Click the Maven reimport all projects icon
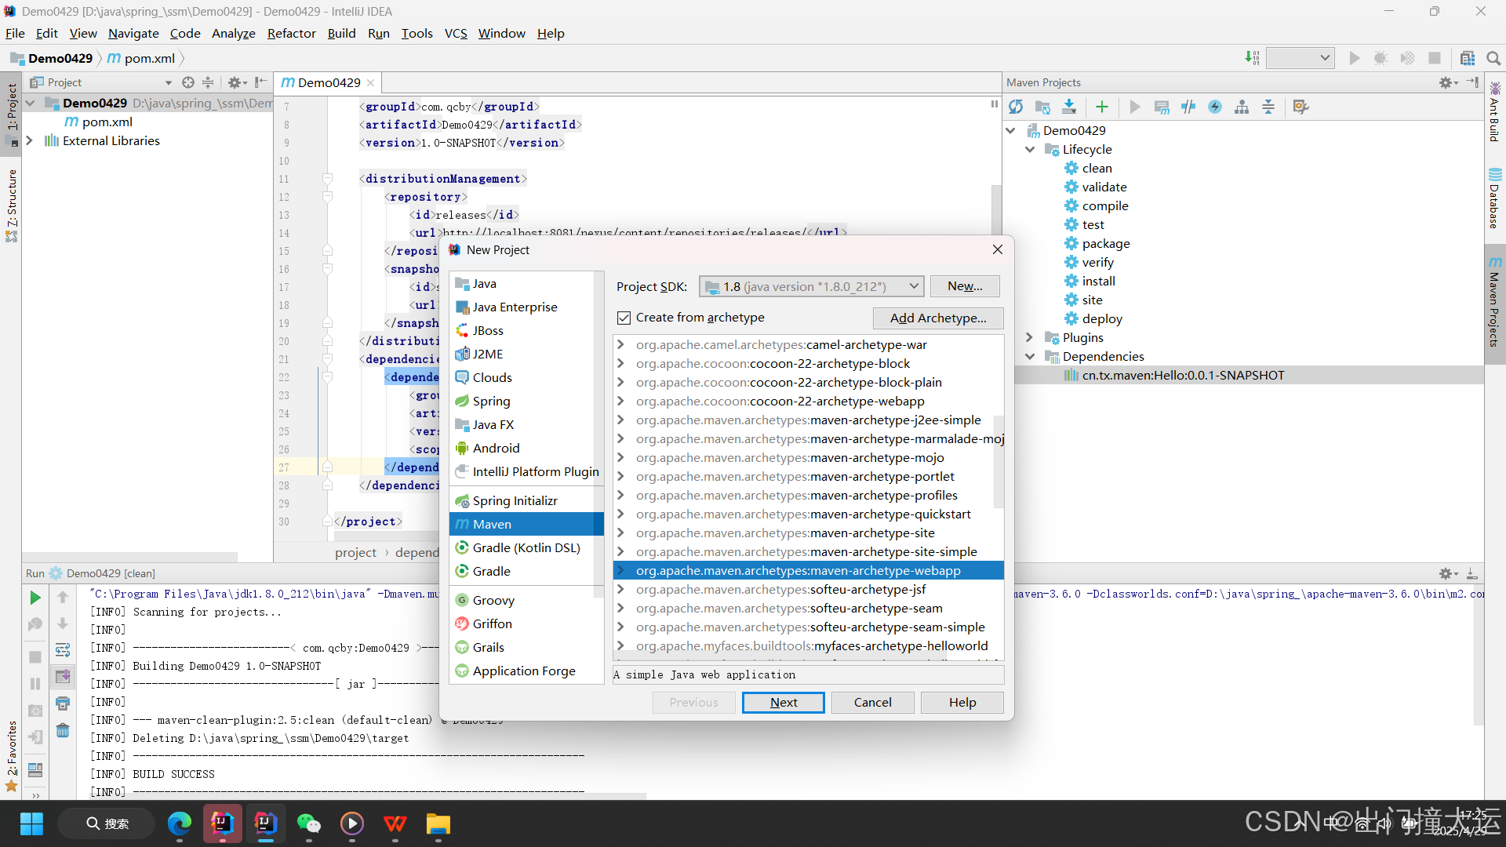 click(x=1016, y=107)
